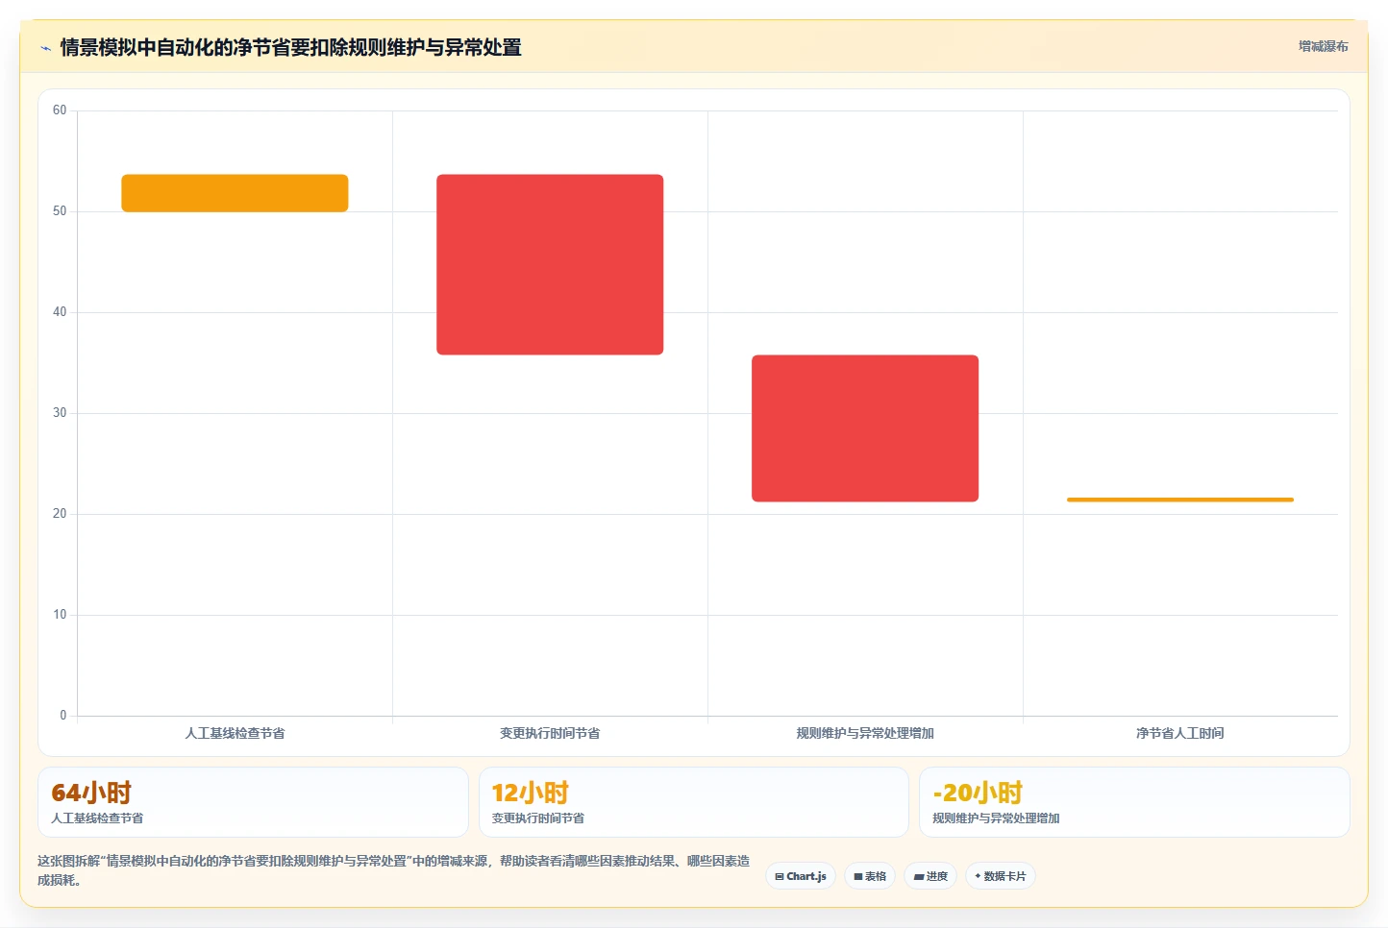The width and height of the screenshot is (1388, 928).
Task: Click the 进度 tag chip
Action: click(x=930, y=876)
